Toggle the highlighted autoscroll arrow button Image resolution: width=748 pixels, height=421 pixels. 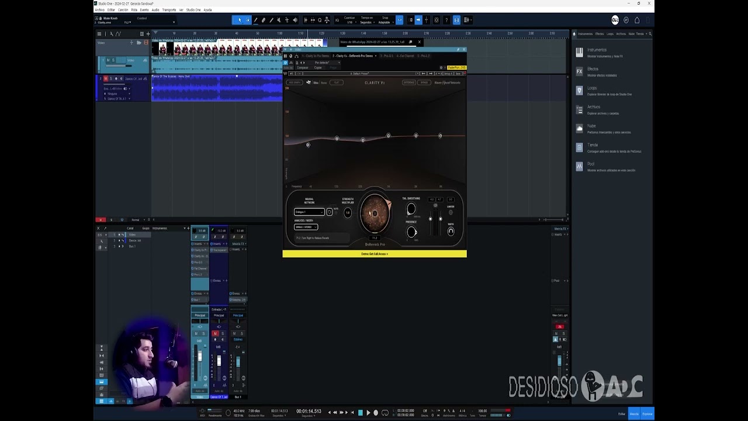coord(418,20)
